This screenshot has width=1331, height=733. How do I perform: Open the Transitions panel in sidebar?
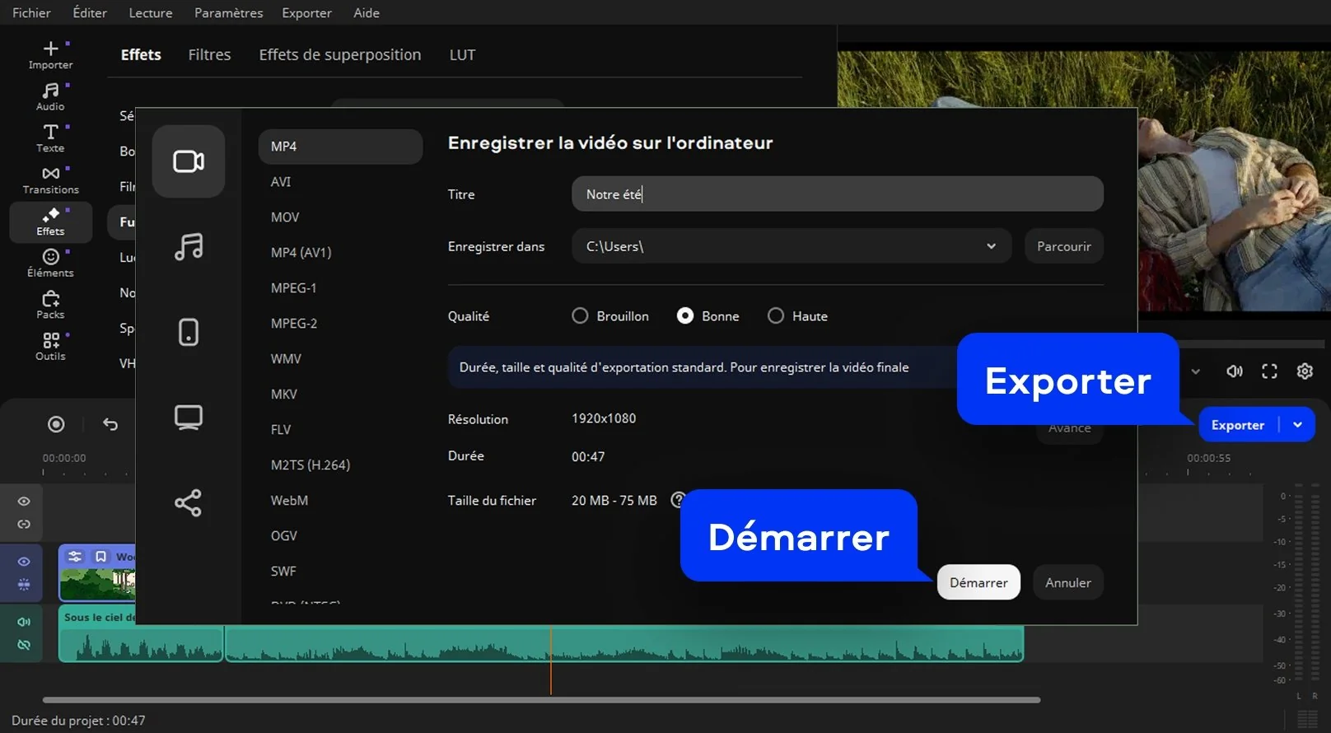[50, 180]
